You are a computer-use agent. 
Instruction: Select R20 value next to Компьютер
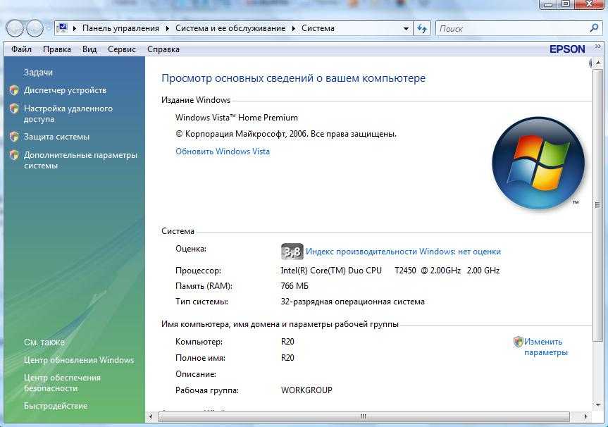[287, 342]
